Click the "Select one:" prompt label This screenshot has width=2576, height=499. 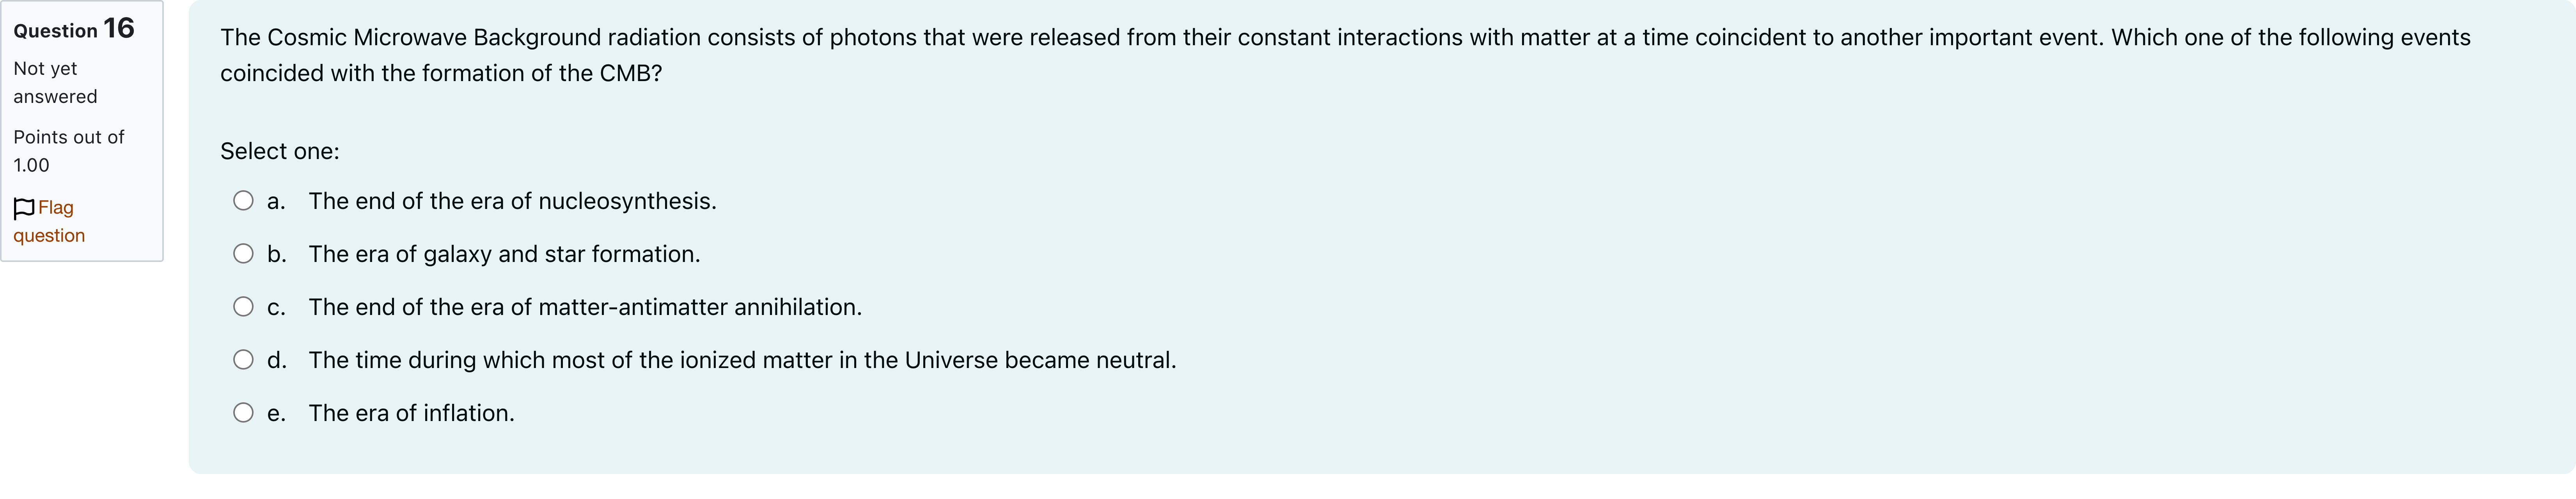(280, 151)
